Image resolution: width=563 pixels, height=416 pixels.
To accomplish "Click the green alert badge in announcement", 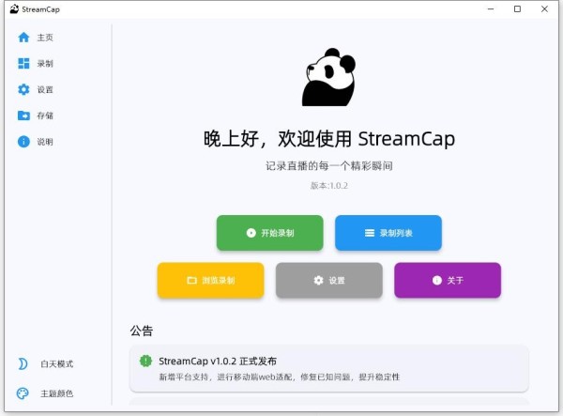I will [x=145, y=361].
